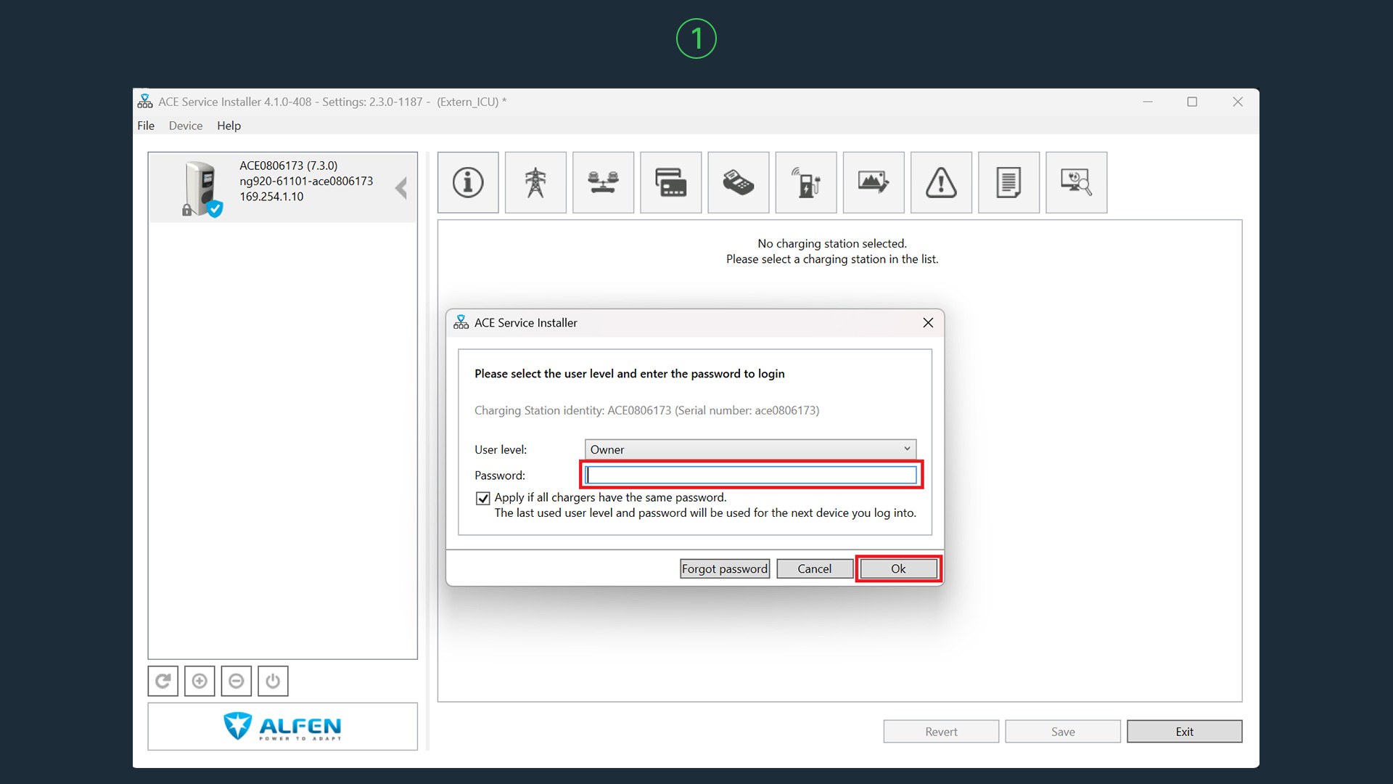Click the Alfen logo banner
This screenshot has width=1393, height=784.
[x=282, y=726]
